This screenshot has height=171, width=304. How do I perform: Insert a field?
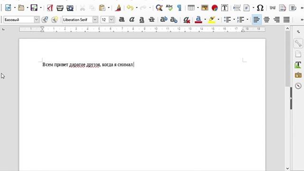(x=247, y=8)
